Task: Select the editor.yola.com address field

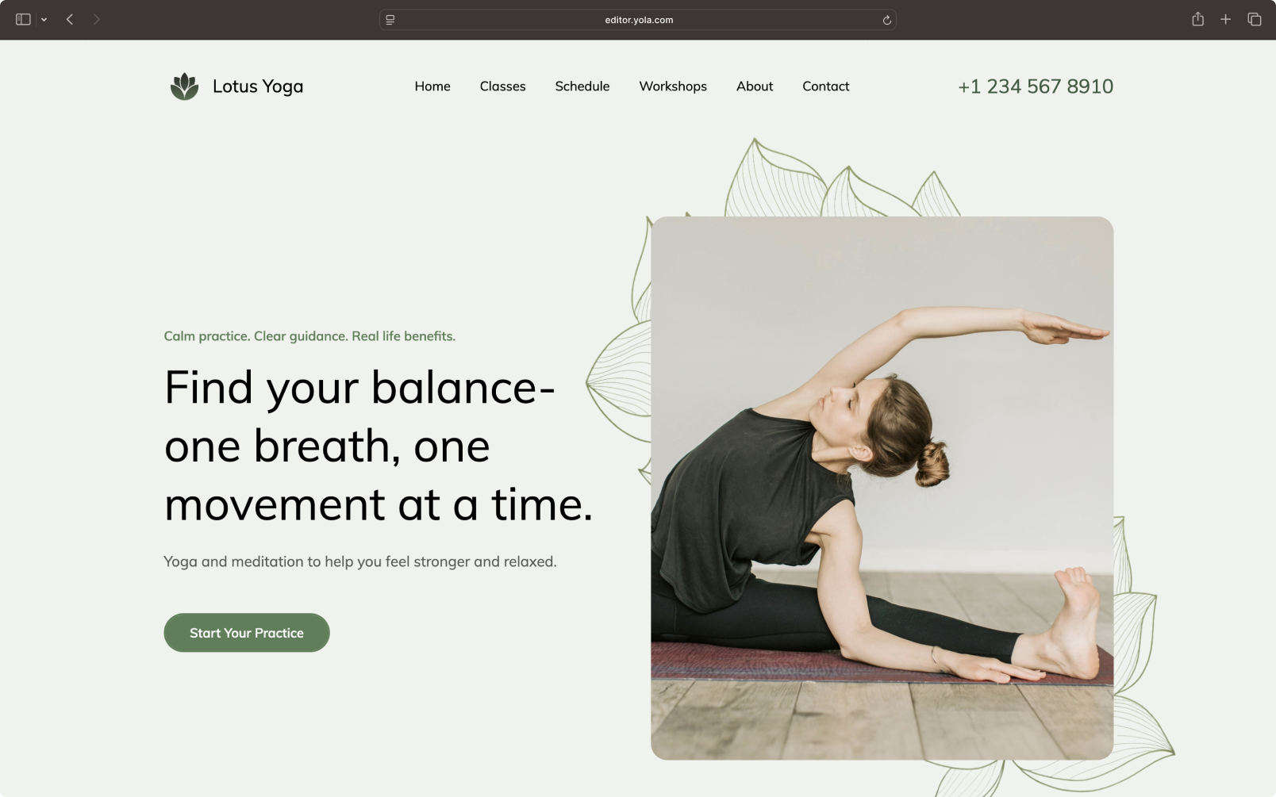Action: 638,20
